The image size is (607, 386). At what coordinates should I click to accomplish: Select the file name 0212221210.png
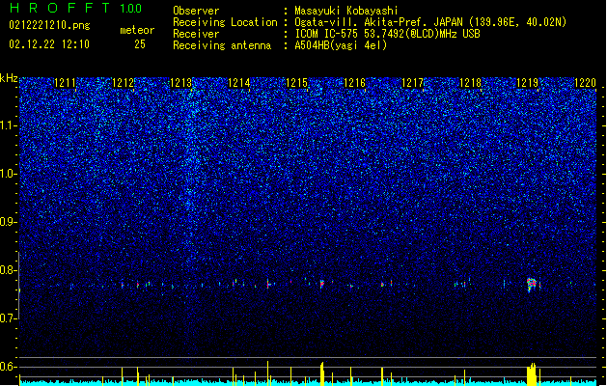pyautogui.click(x=49, y=25)
